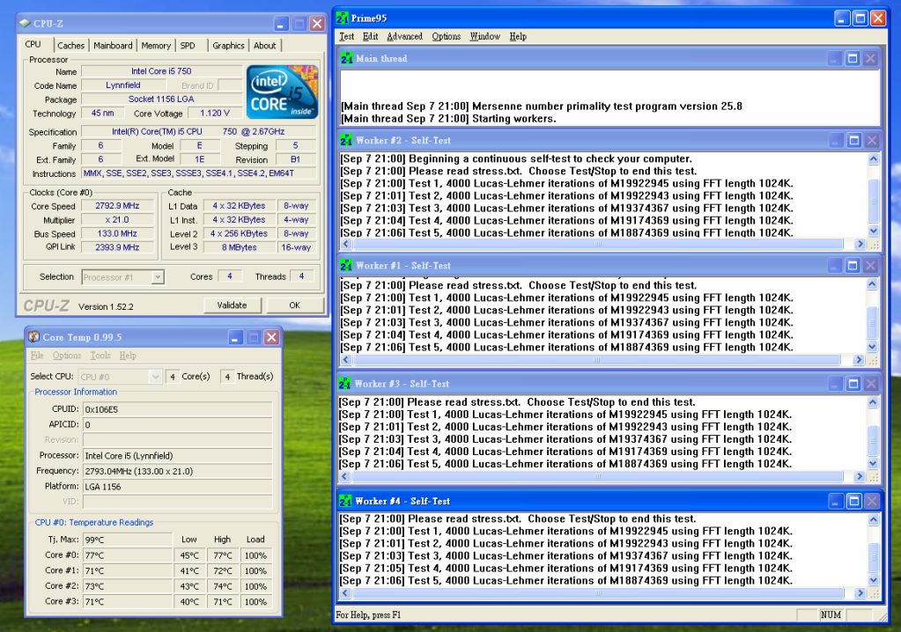This screenshot has height=632, width=901.
Task: Open the Mainboard tab in CPU-Z
Action: point(113,46)
